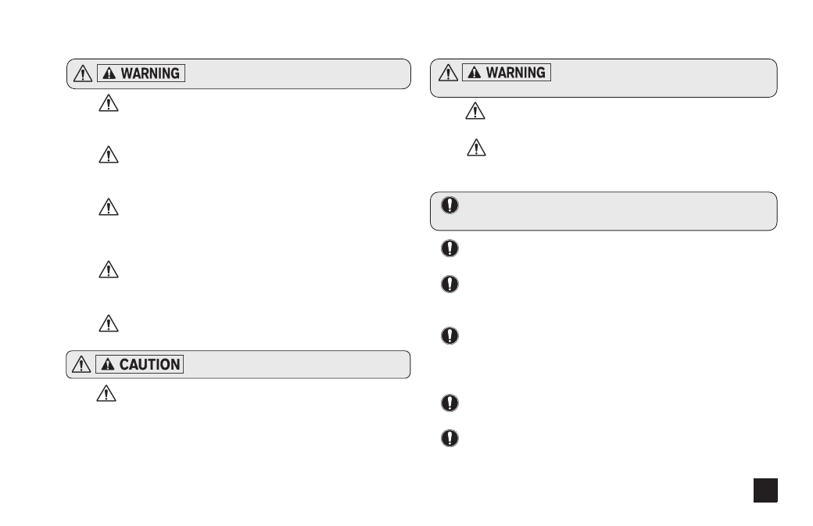813x526 pixels.
Task: Click the fourth warning triangle under left WARNING header
Action: pyautogui.click(x=109, y=270)
